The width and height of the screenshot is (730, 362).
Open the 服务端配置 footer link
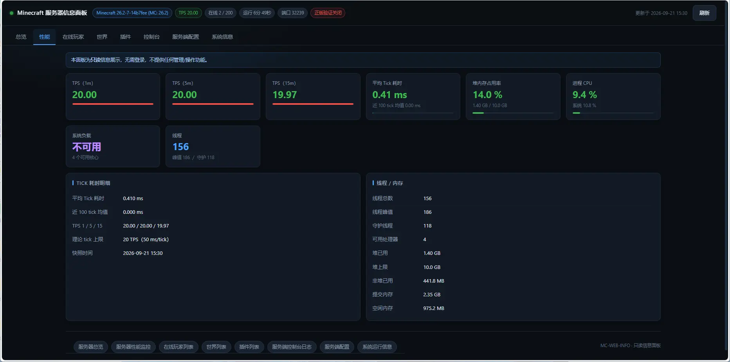pyautogui.click(x=337, y=347)
